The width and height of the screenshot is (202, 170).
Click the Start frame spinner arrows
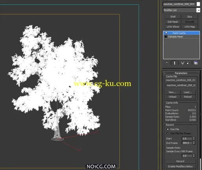point(194,138)
